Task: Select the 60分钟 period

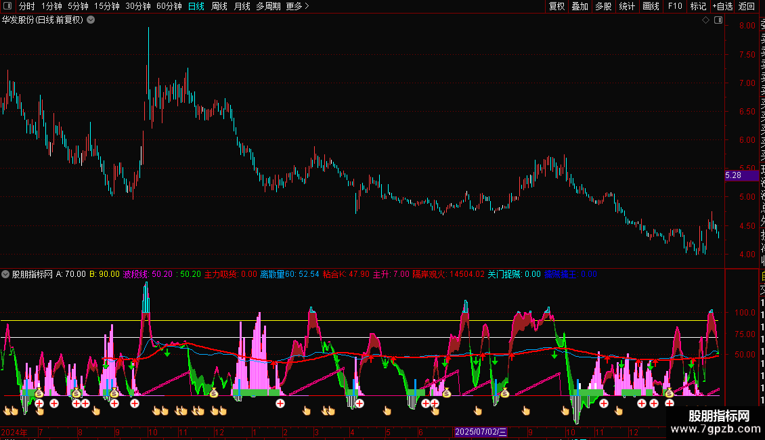Action: point(169,6)
